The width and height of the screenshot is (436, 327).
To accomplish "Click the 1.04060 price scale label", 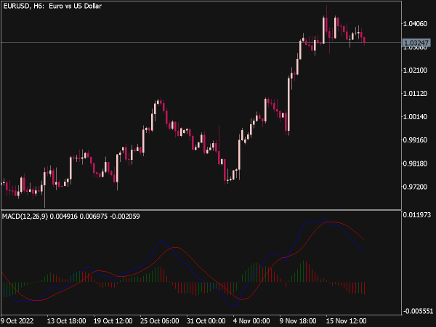I will [415, 24].
